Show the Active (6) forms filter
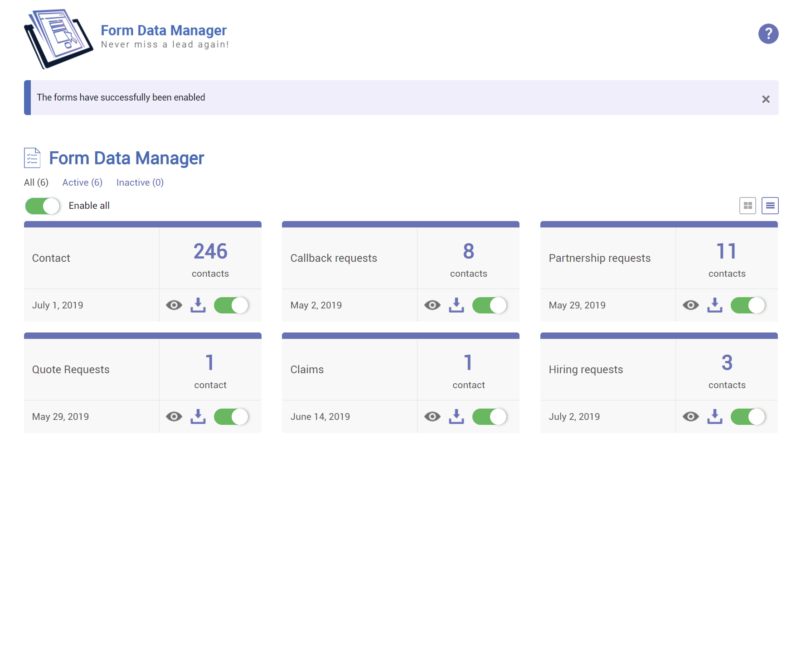This screenshot has height=645, width=801. [x=82, y=183]
